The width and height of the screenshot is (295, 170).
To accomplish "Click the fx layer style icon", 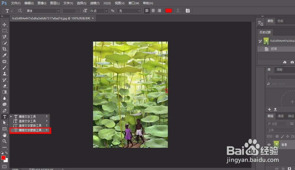I will point(283,169).
